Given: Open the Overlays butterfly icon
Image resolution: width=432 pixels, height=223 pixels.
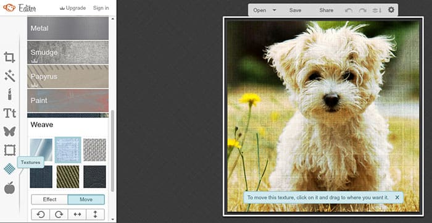Looking at the screenshot, I should click(10, 132).
